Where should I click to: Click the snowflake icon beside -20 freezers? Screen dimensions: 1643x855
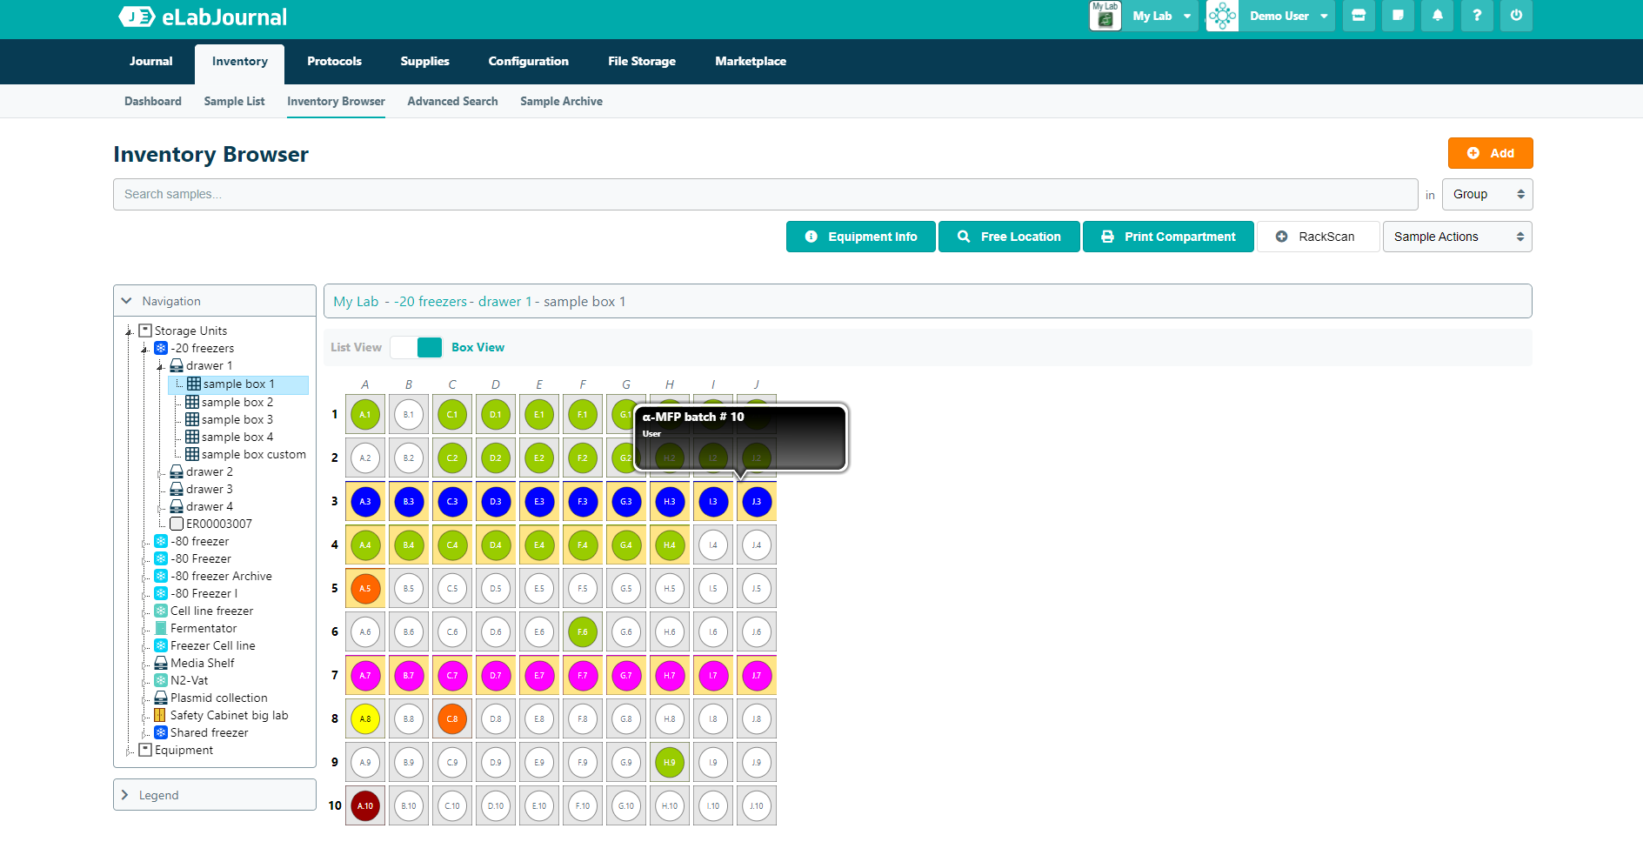click(x=161, y=348)
